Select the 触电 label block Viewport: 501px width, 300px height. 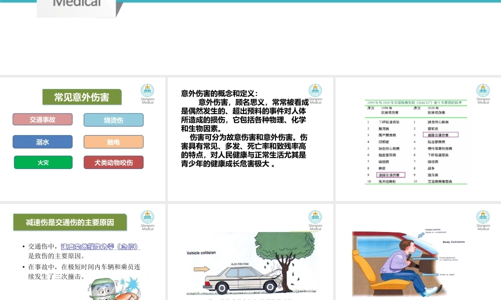pos(113,141)
